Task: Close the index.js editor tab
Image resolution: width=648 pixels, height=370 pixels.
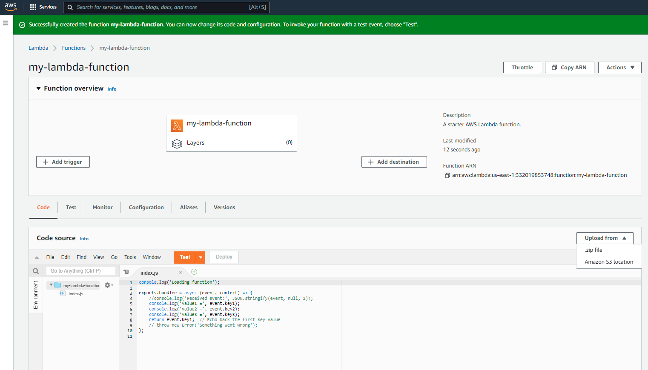Action: 181,273
